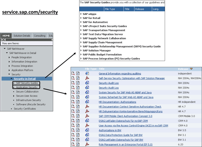Viewport: 202px width, 147px height.
Task: Click document icon for DSAG Data Protection Guide row
Action: pos(87,135)
